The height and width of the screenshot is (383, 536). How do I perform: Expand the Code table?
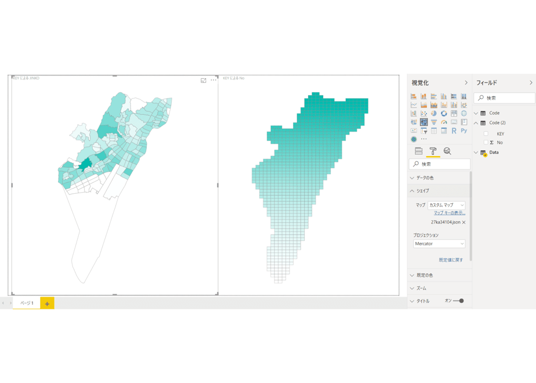click(476, 113)
